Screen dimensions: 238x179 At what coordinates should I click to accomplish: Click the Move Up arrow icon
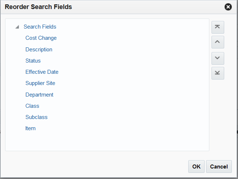[218, 42]
